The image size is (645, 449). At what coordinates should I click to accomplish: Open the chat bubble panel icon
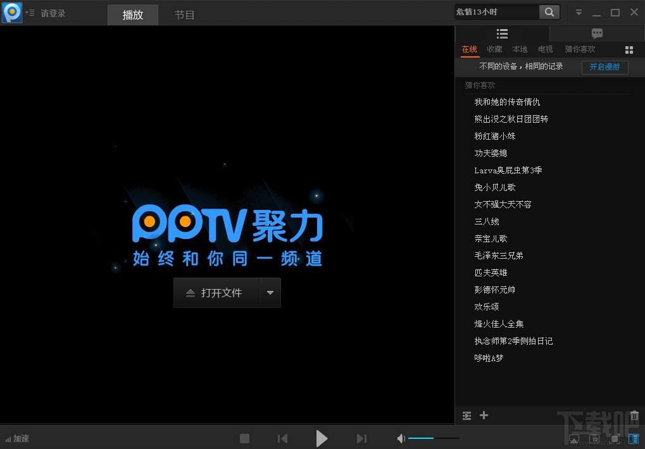596,34
